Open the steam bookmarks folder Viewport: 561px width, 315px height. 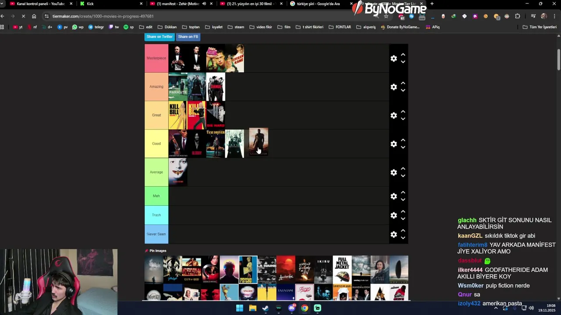pos(236,27)
